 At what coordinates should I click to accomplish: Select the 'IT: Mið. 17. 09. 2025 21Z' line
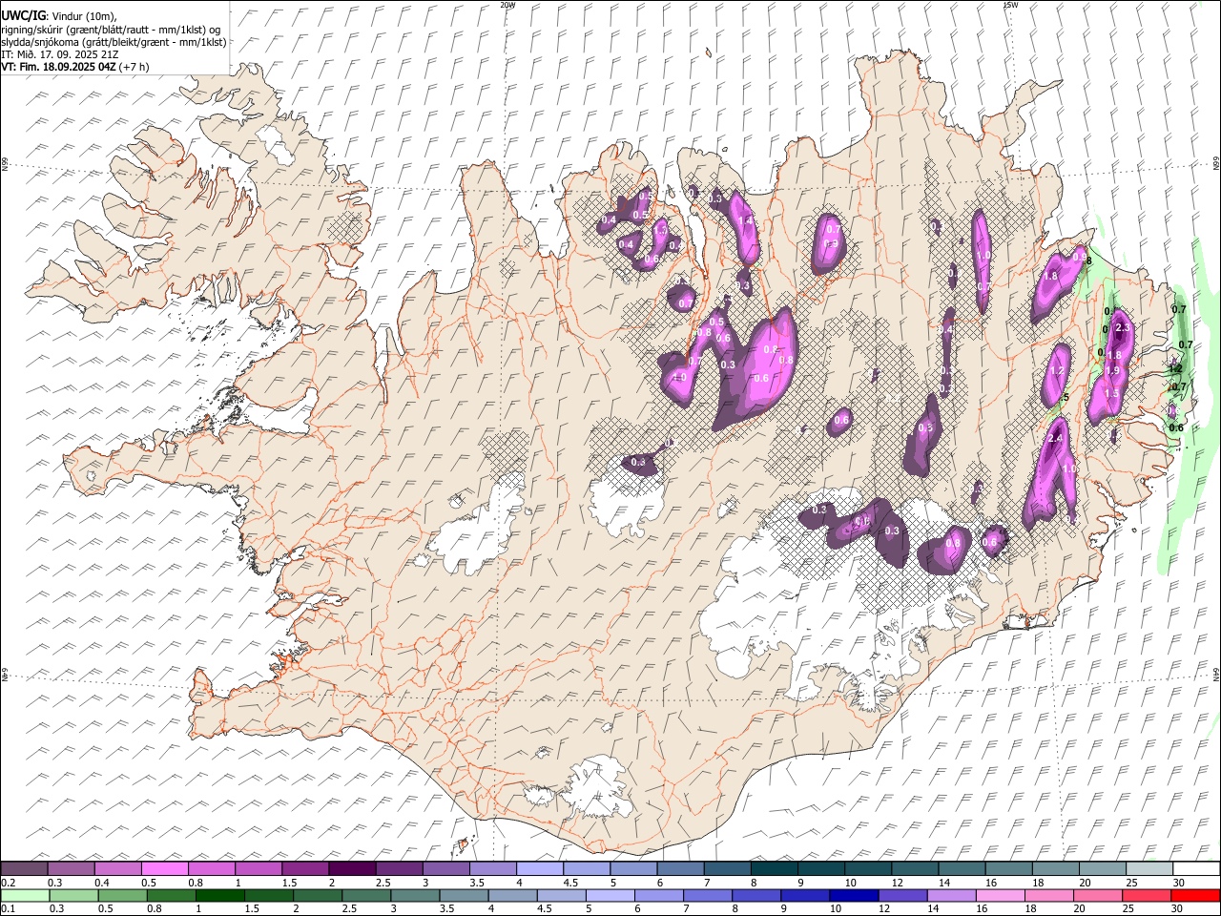click(60, 54)
